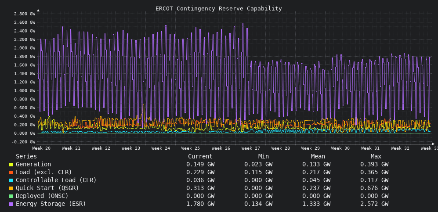Image resolution: width=438 pixels, height=212 pixels.
Task: Select the Deployed (ONSC) legend label
Action: [x=42, y=196]
